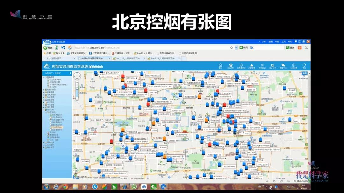
Task: Click the 退出 logout icon on the navbar
Action: coord(304,65)
